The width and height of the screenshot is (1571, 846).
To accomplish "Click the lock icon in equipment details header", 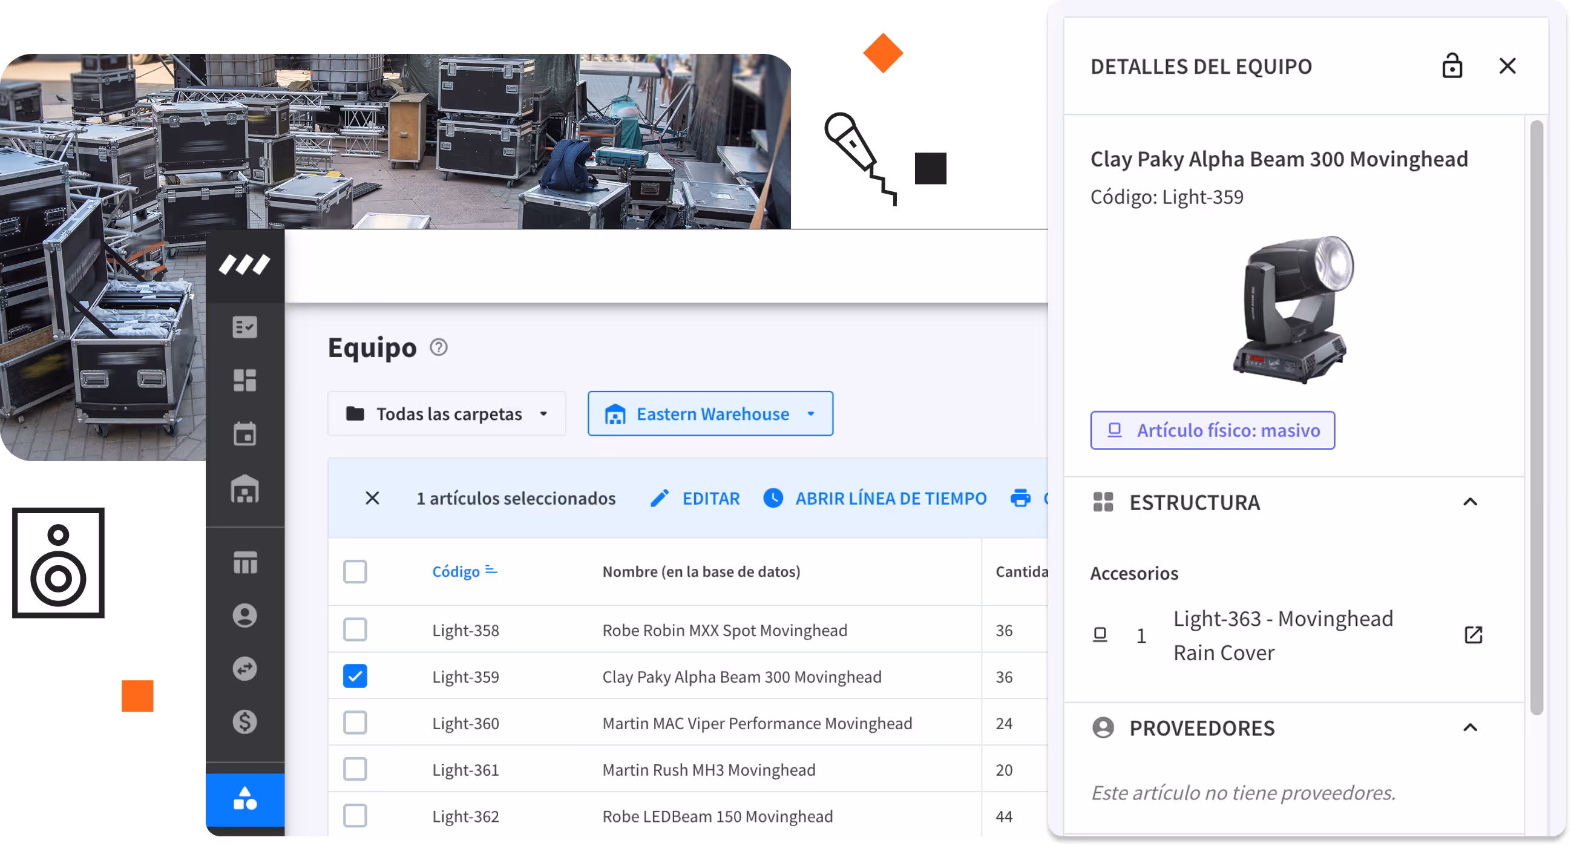I will 1451,66.
